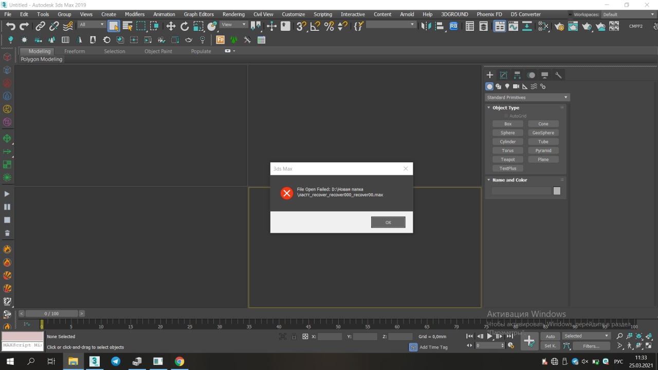
Task: Click the blue RB toolbar button
Action: pos(453,25)
